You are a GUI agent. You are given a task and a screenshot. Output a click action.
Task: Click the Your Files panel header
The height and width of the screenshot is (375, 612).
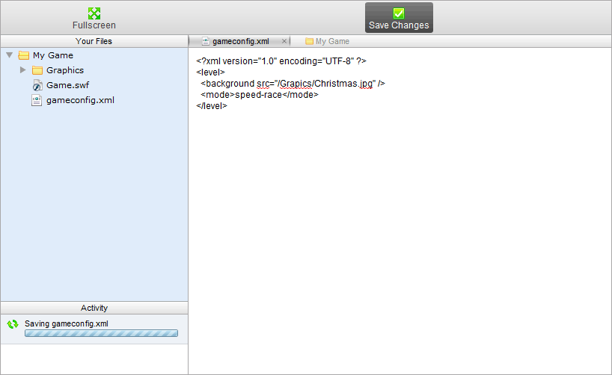(x=94, y=41)
